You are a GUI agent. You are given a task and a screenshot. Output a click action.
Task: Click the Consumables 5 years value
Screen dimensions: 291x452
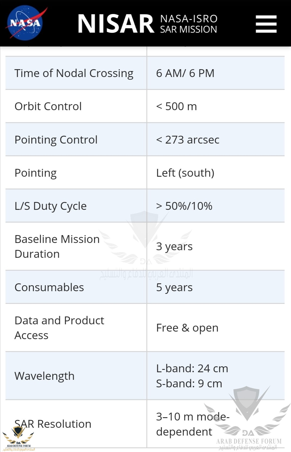click(174, 287)
